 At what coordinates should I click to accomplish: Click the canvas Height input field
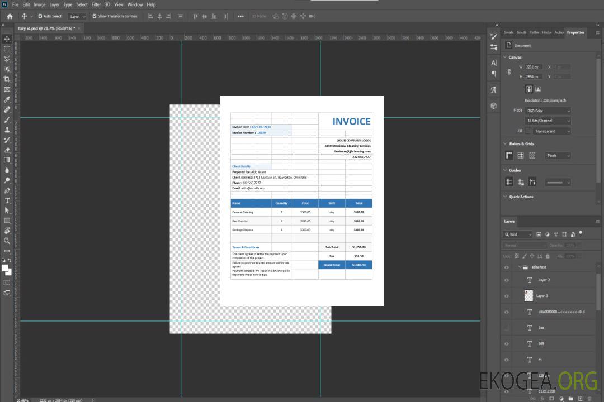[x=534, y=76]
